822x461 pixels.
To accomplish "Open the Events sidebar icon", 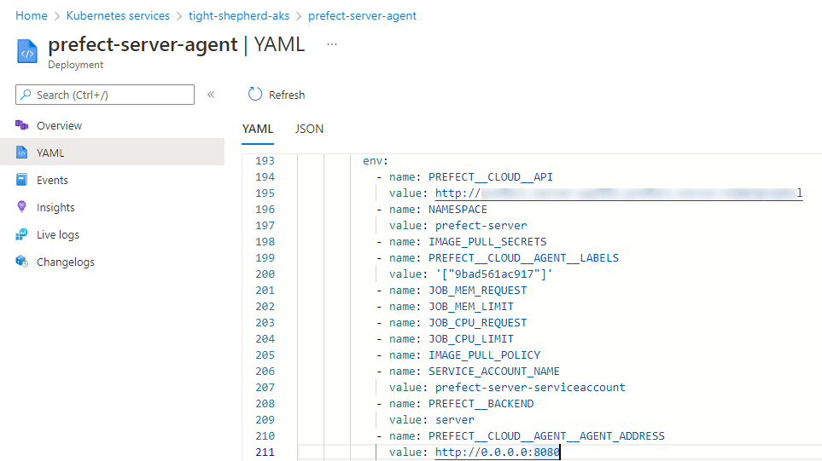I will (x=21, y=180).
